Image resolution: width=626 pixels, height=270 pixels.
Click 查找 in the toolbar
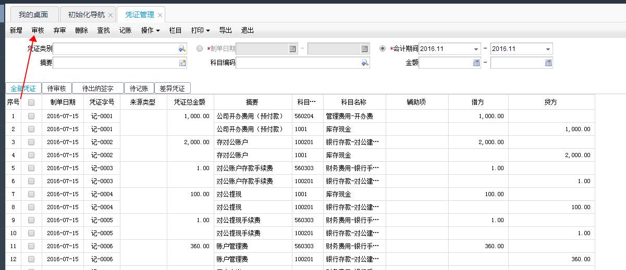[104, 31]
